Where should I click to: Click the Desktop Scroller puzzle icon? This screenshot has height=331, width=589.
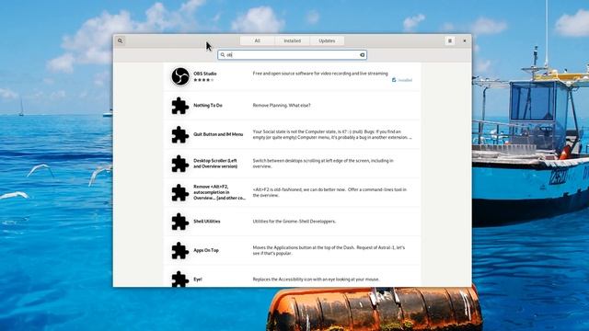[x=180, y=164]
